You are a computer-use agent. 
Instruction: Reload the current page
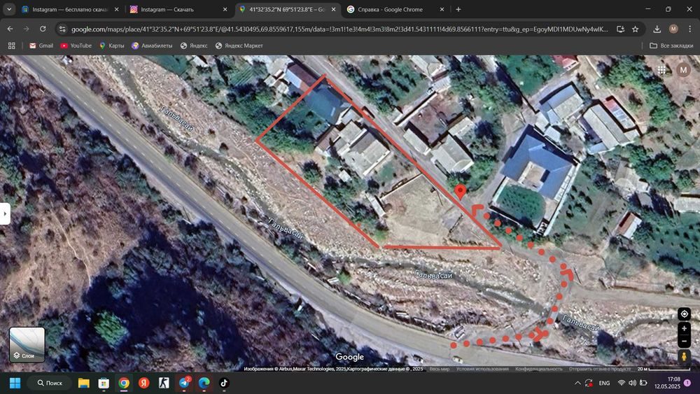tap(43, 29)
